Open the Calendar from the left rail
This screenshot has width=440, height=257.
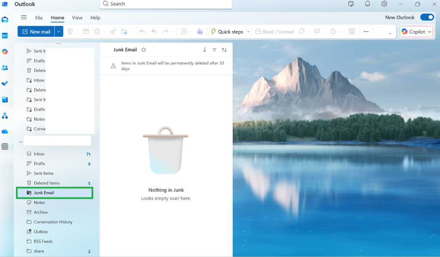click(x=5, y=36)
